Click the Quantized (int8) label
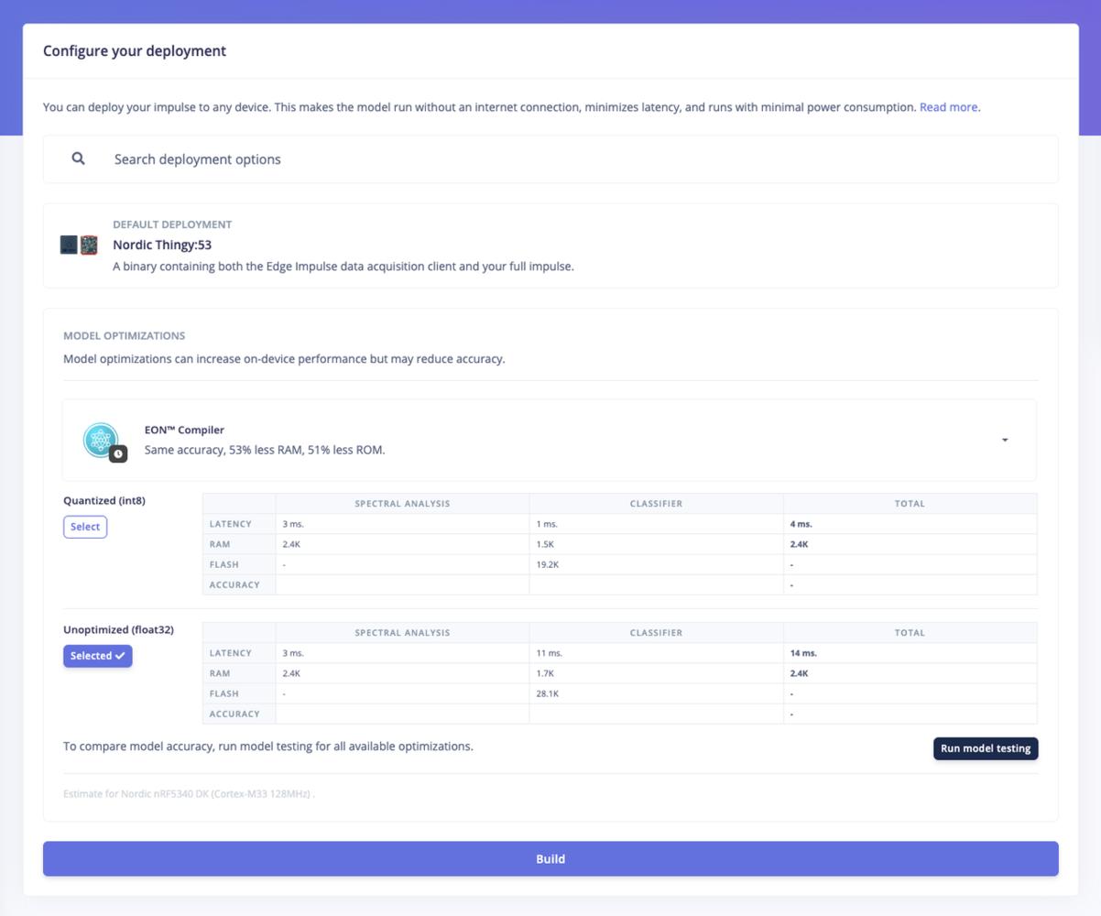The height and width of the screenshot is (916, 1101). pos(104,501)
